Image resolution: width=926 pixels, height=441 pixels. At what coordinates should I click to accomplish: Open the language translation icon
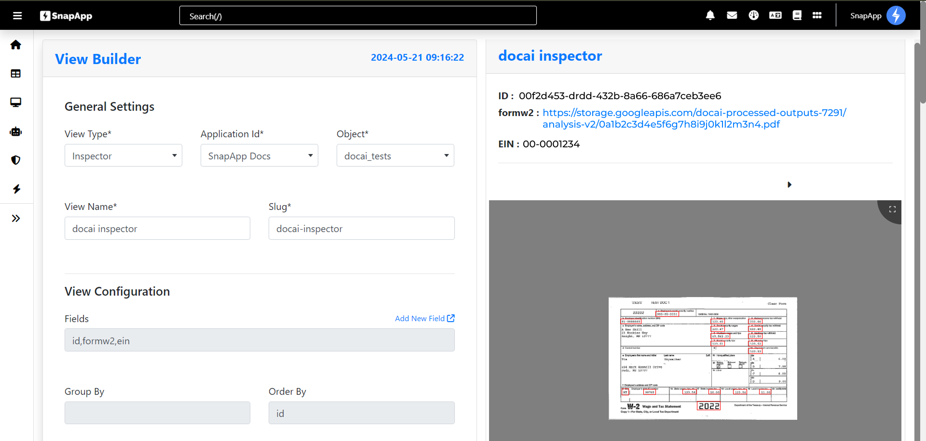[x=775, y=15]
